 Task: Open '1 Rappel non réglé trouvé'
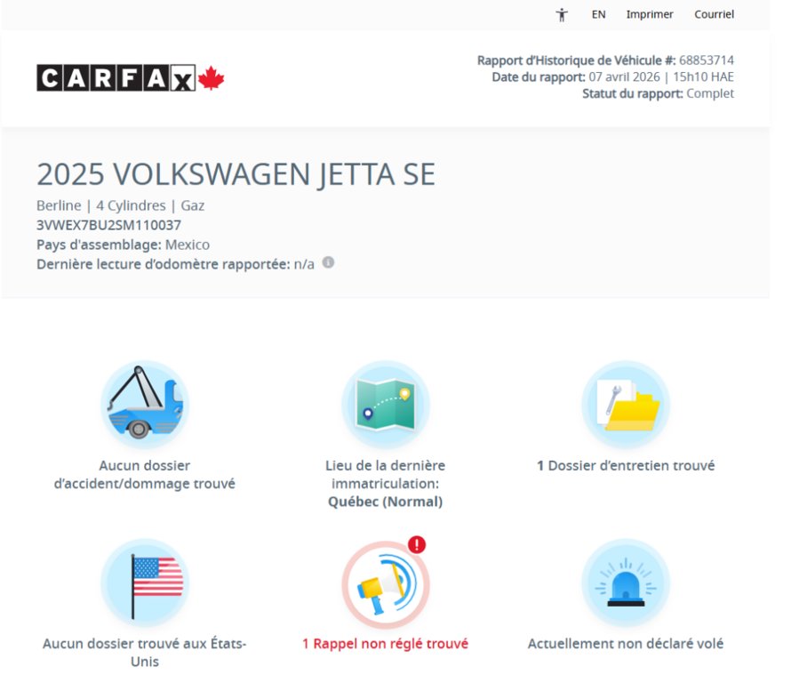pyautogui.click(x=385, y=644)
